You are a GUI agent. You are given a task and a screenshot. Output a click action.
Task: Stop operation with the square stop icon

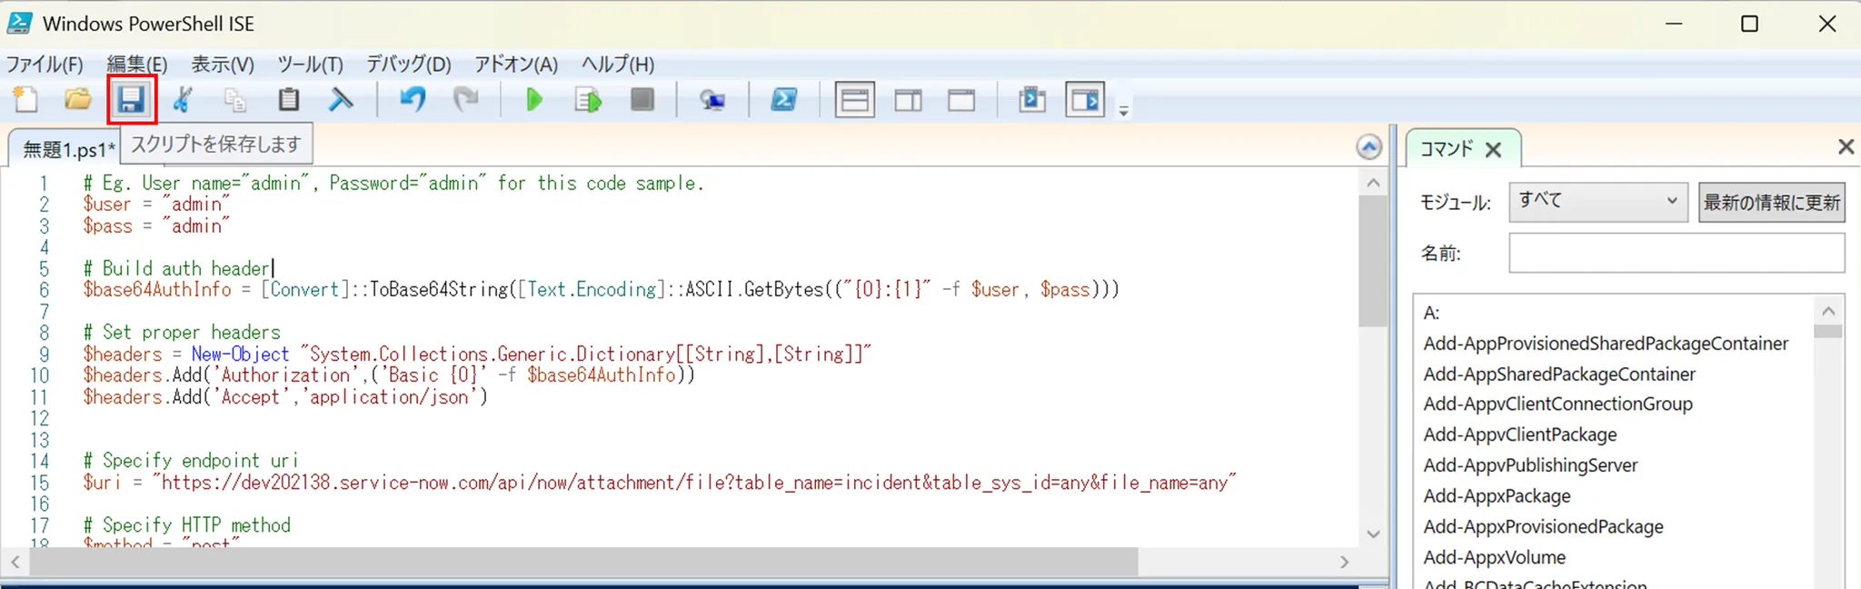tap(642, 99)
